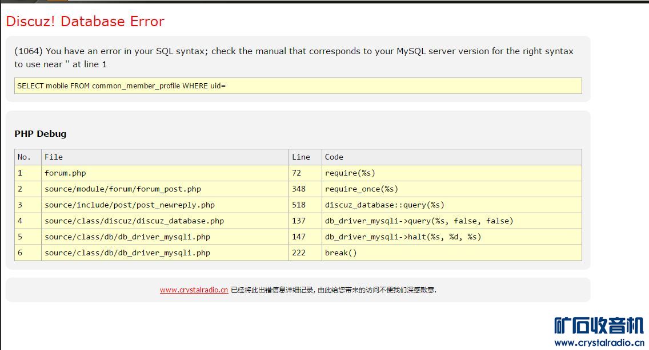The height and width of the screenshot is (350, 649).
Task: Select the "discuz_database::query(%s)" code cell
Action: click(x=451, y=205)
